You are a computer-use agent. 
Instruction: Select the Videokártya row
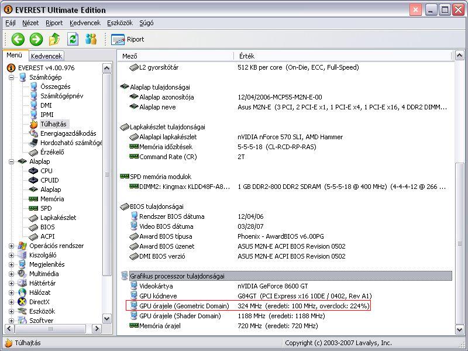click(x=291, y=286)
